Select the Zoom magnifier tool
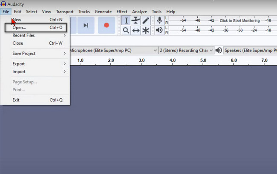The height and width of the screenshot is (174, 277). (126, 30)
